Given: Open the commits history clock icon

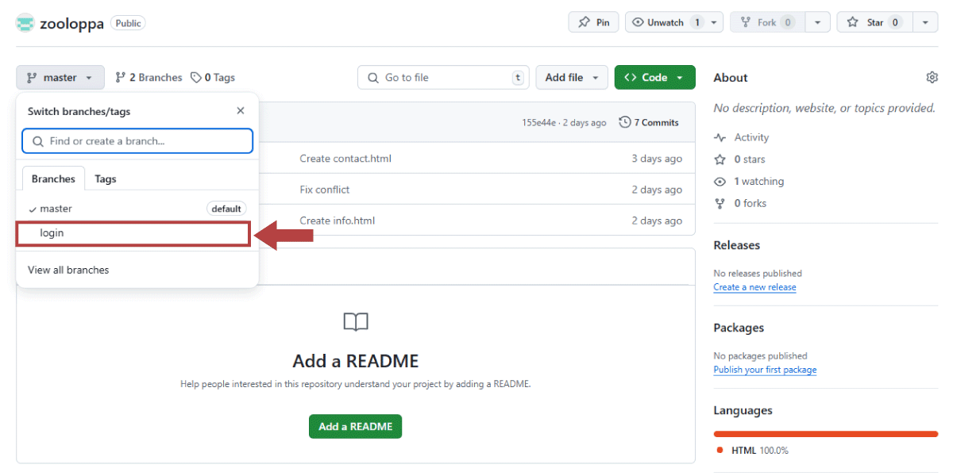Looking at the screenshot, I should pos(625,122).
